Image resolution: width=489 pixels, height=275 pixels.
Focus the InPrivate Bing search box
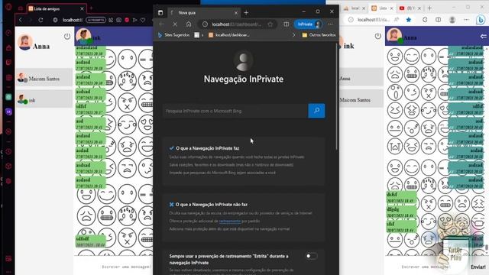pyautogui.click(x=235, y=111)
